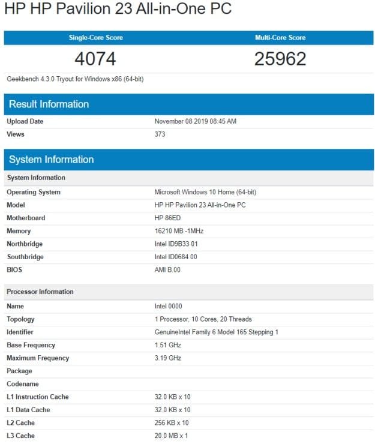
Task: Click the Geekbench 4.3.0 Tryout version line
Action: tap(75, 79)
